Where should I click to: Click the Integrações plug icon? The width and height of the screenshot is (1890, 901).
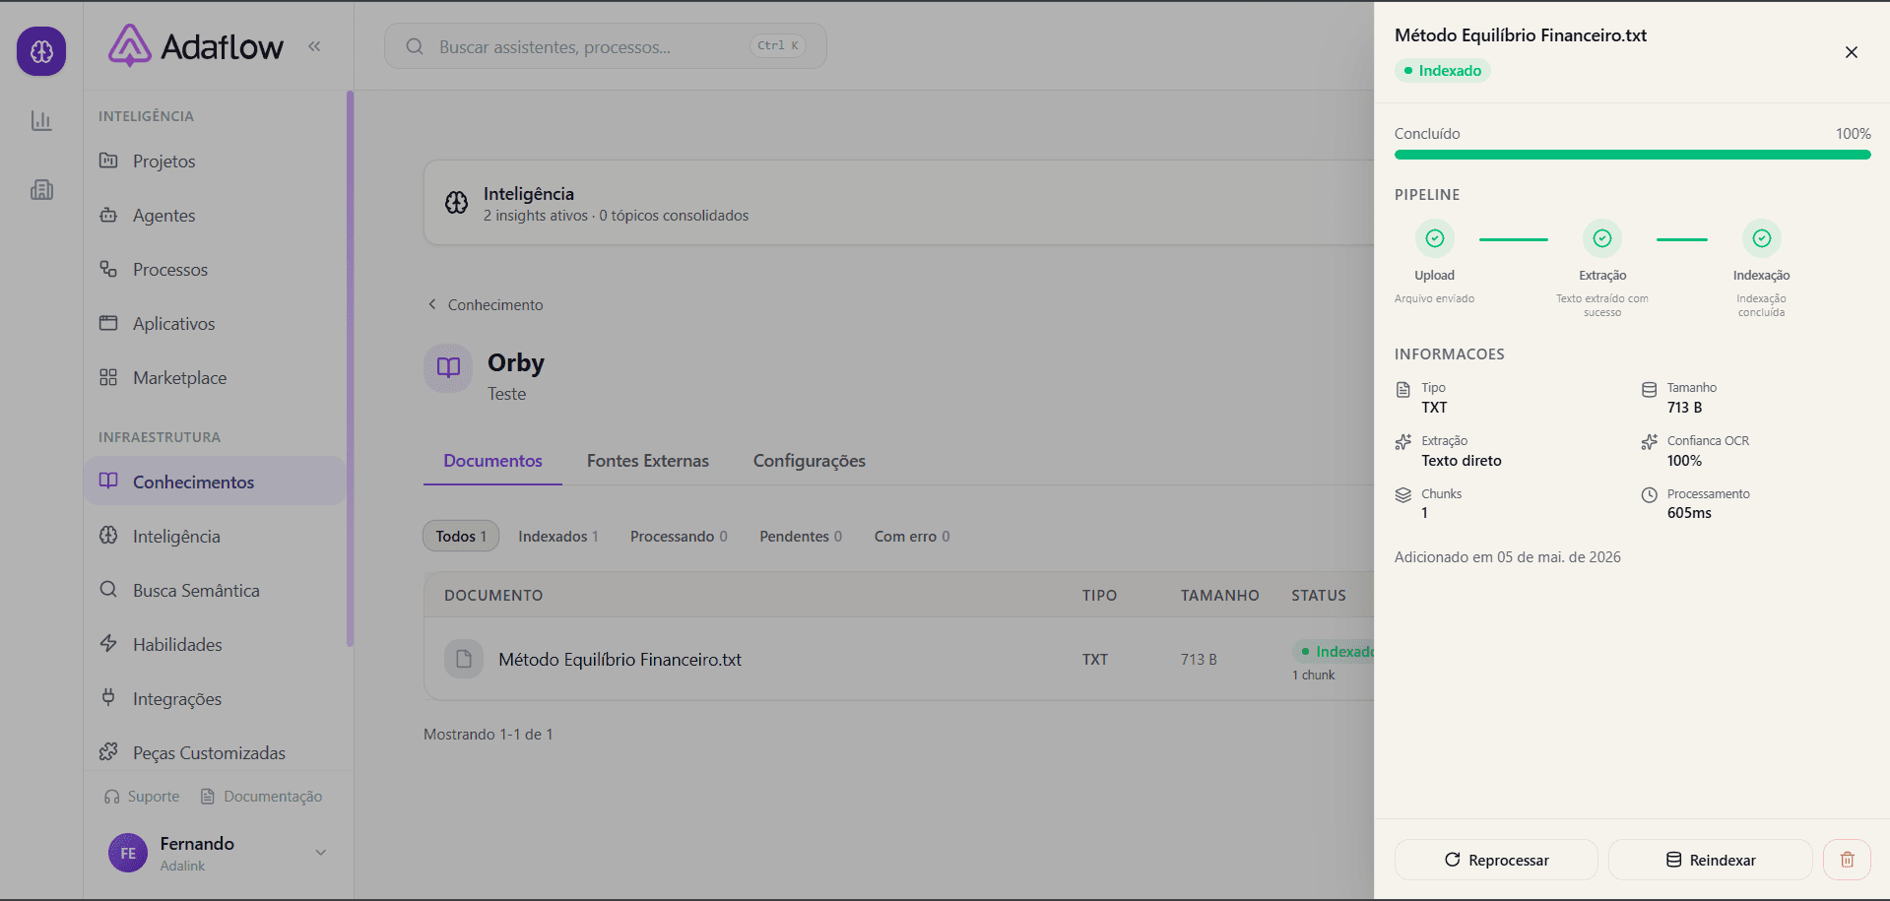pyautogui.click(x=108, y=697)
